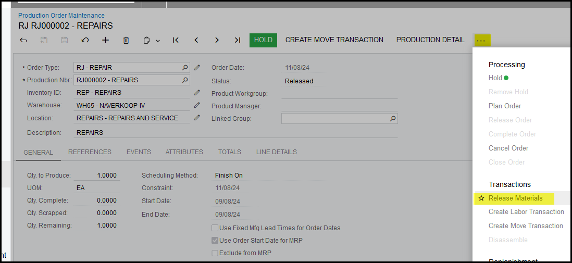Go to first record icon

click(x=176, y=40)
